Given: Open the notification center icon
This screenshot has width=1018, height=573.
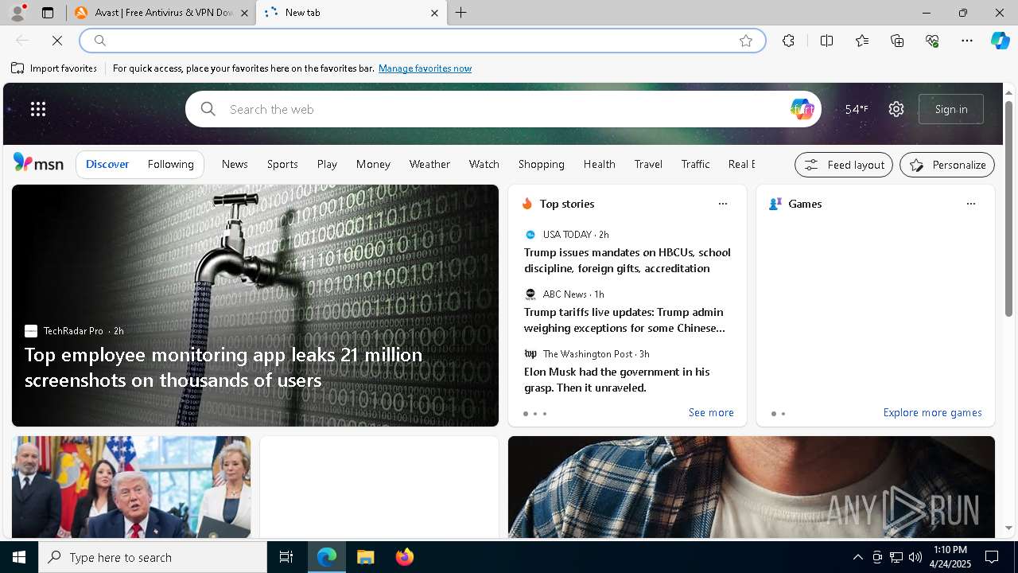Looking at the screenshot, I should tap(992, 557).
